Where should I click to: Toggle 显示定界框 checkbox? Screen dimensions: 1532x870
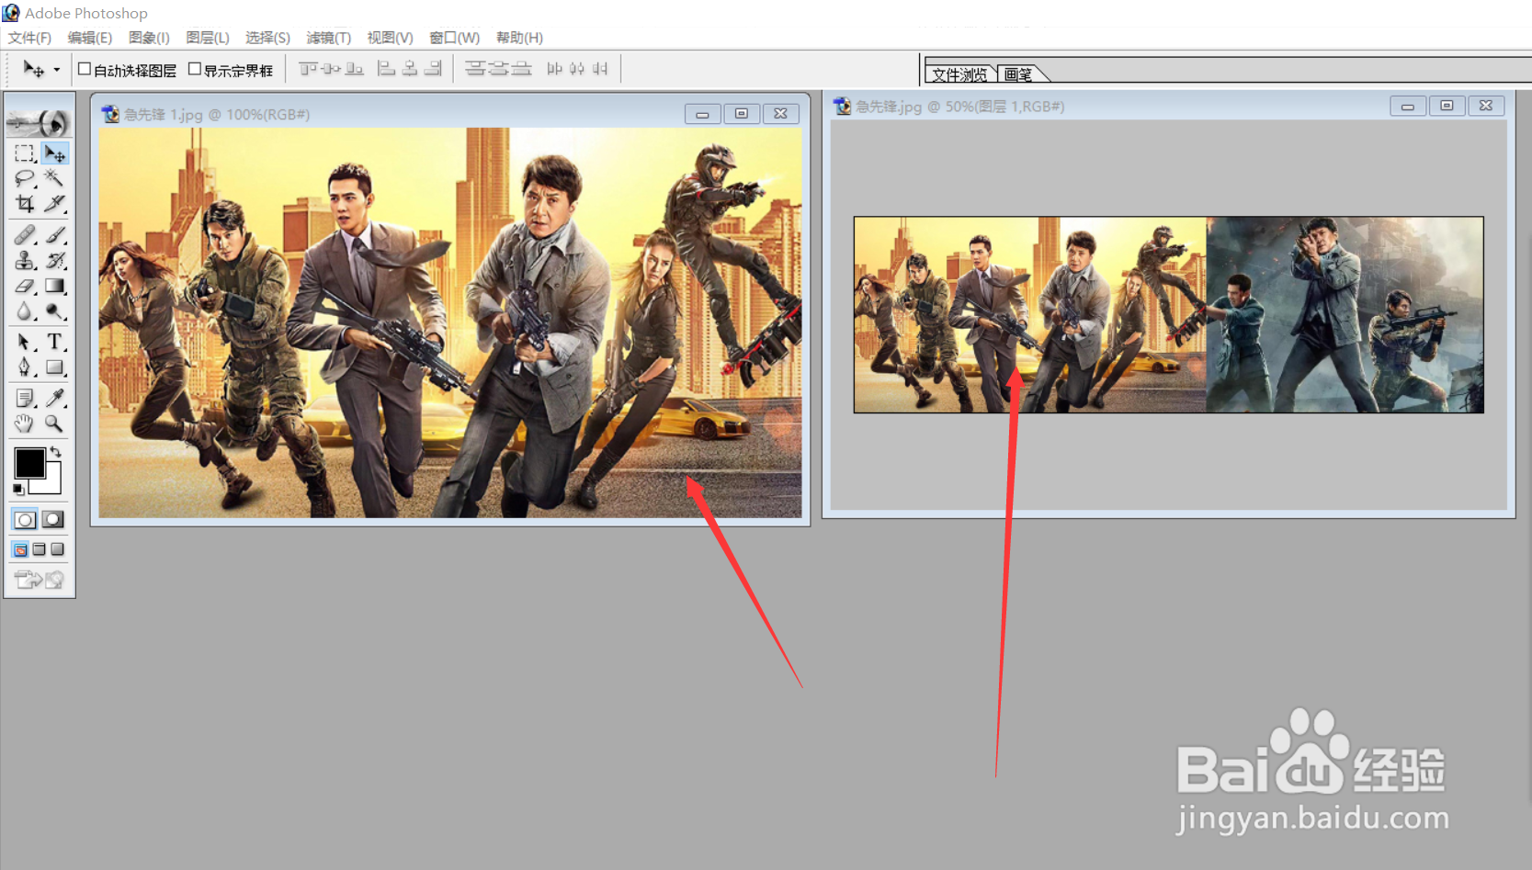195,69
